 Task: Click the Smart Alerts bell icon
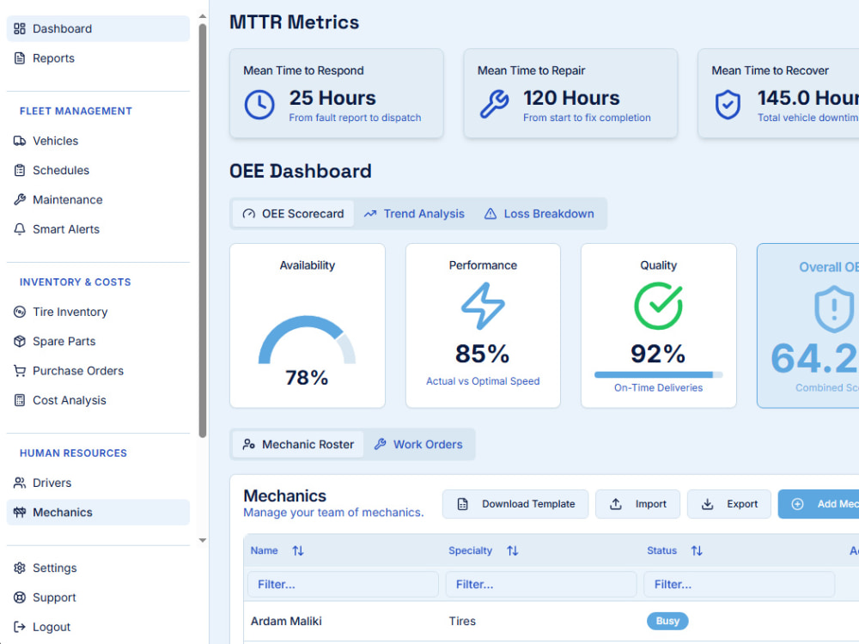click(20, 229)
